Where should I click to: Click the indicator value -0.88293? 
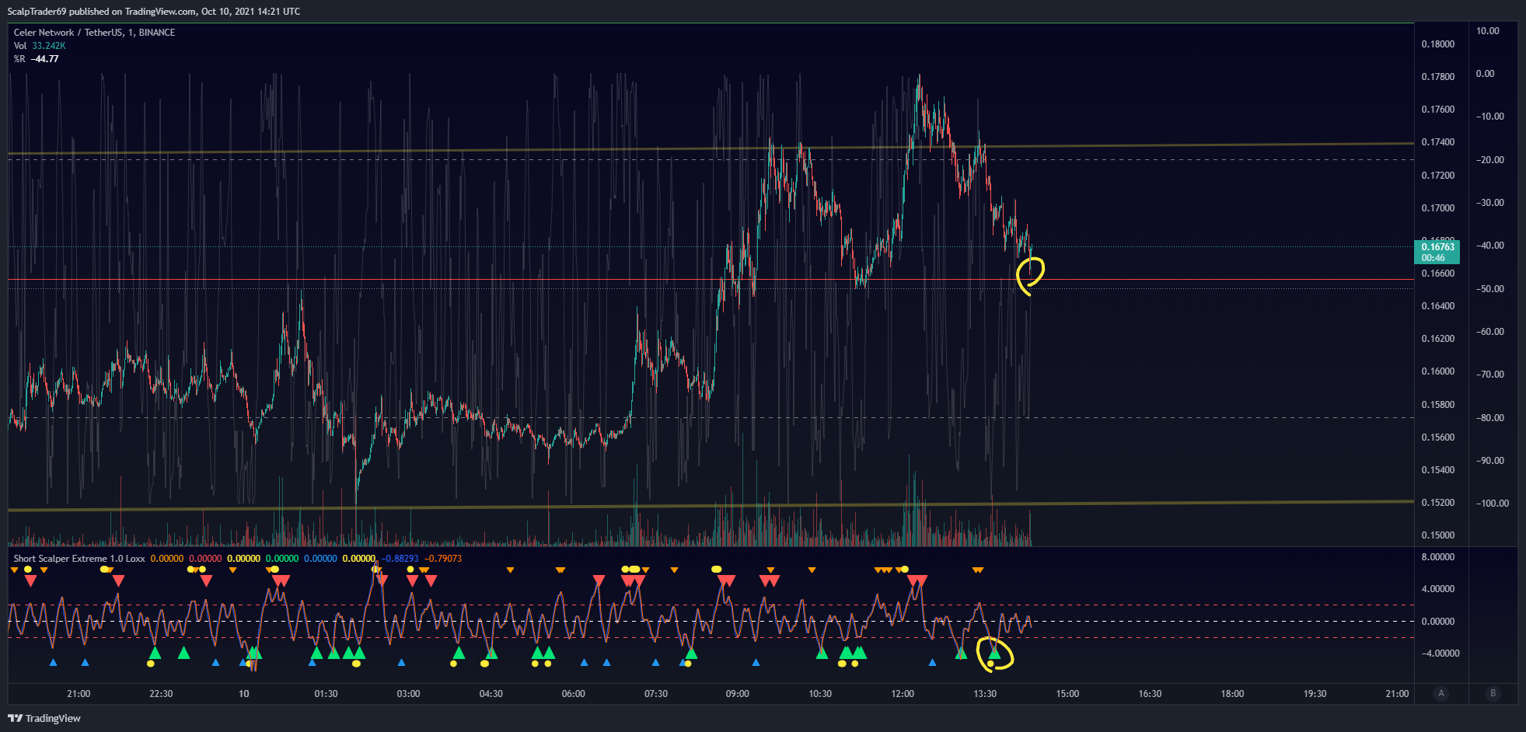(400, 559)
